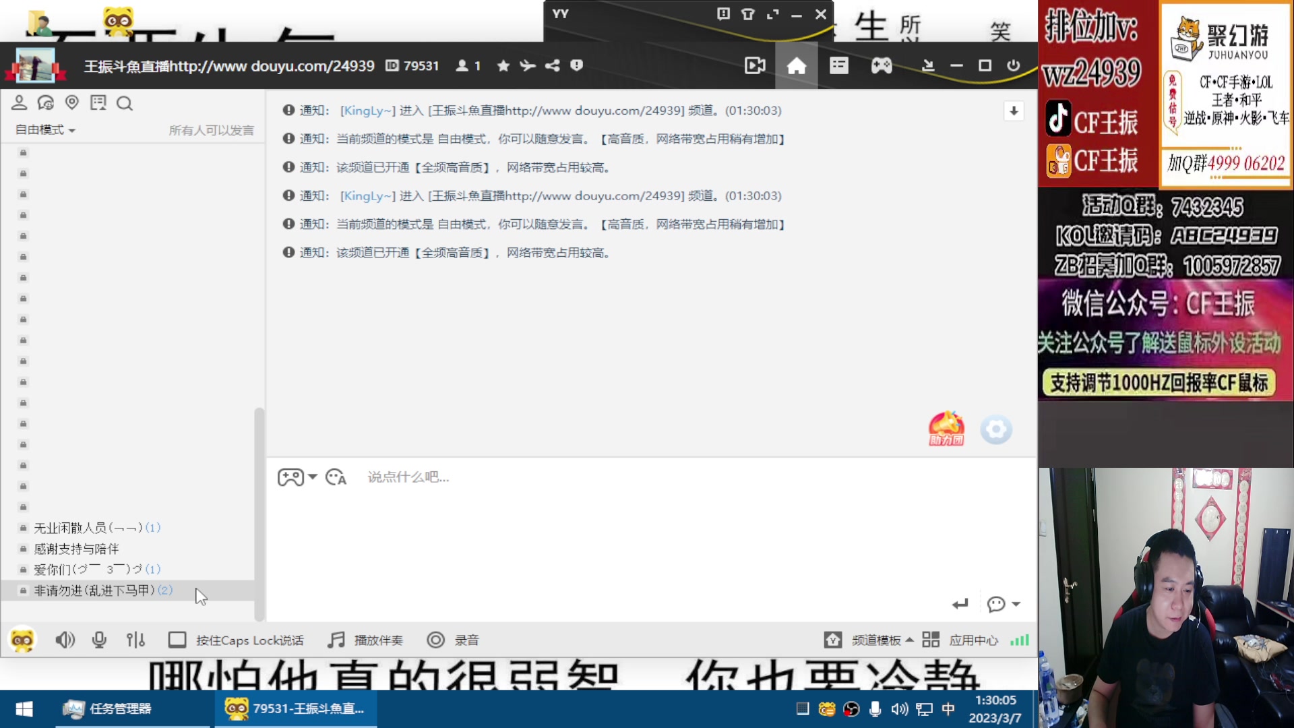Toggle 中 input method indicator in tray

coord(948,709)
